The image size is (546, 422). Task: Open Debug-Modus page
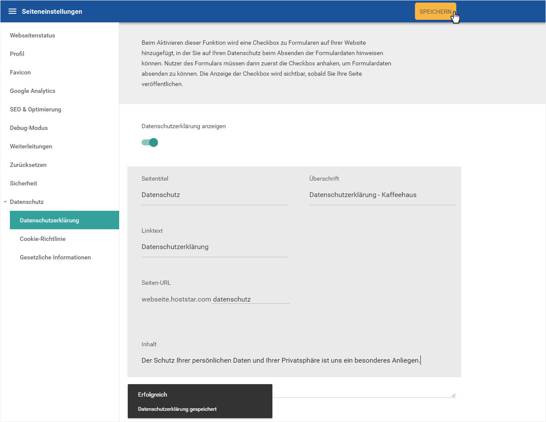(x=29, y=128)
